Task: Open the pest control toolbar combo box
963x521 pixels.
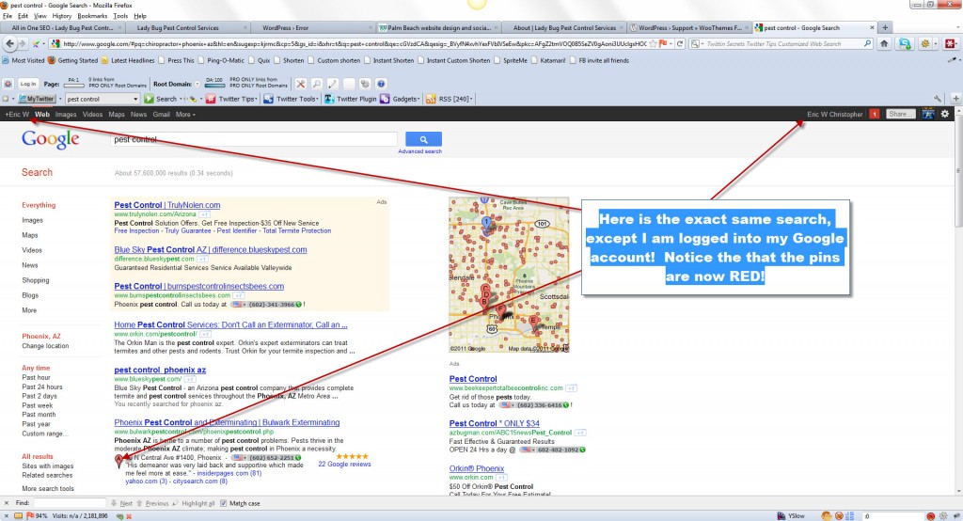Action: coord(102,99)
